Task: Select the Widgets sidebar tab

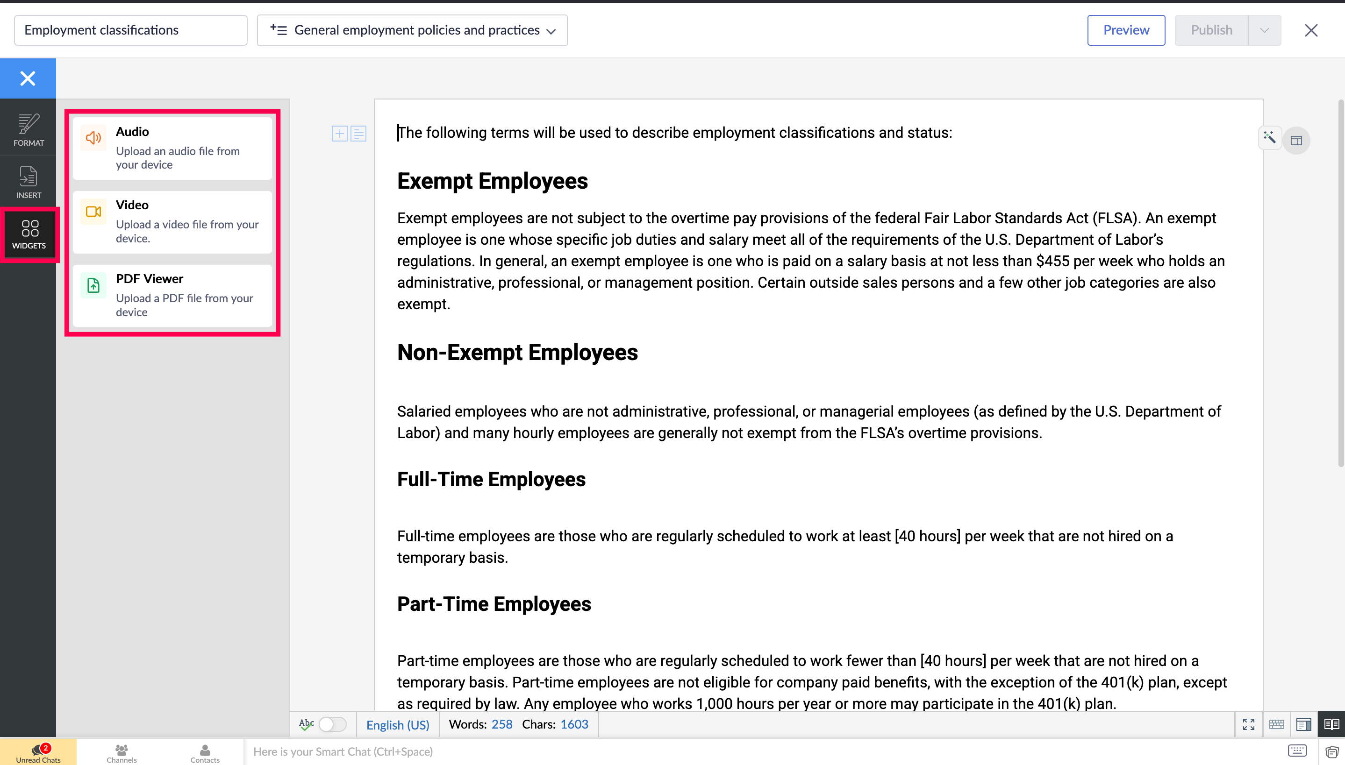Action: (x=29, y=234)
